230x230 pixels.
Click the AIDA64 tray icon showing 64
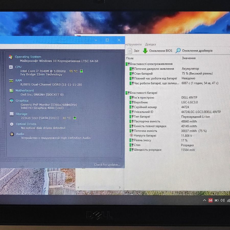[211, 200]
